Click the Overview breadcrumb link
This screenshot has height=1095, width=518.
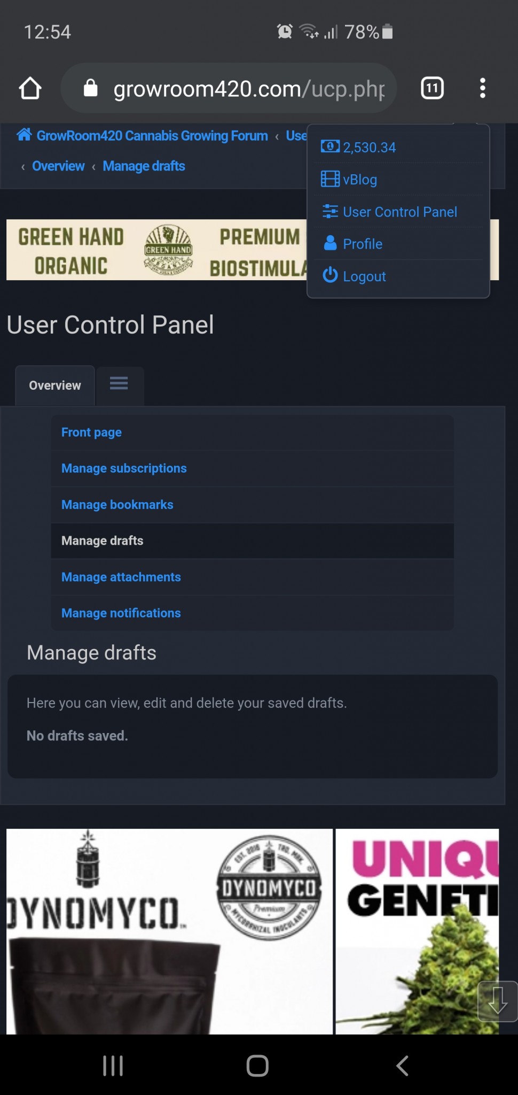(58, 166)
